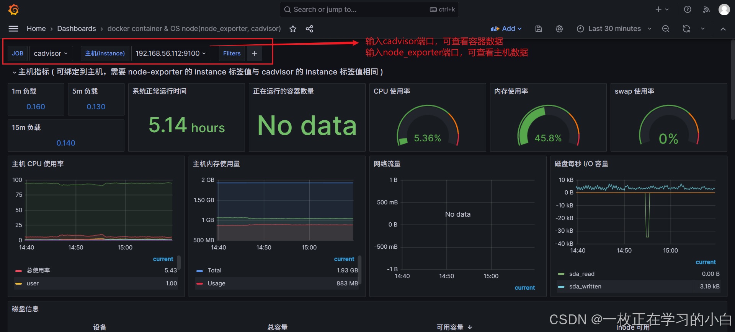Open the 5m 负载 panel title
Screen dimensions: 735x332
85,91
